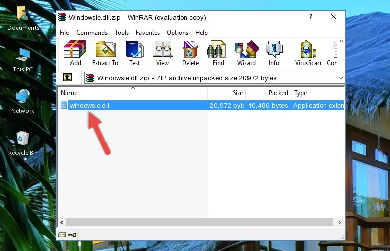Click the WinRAR icon in title bar
Screen dimensions: 390x251
(62, 17)
